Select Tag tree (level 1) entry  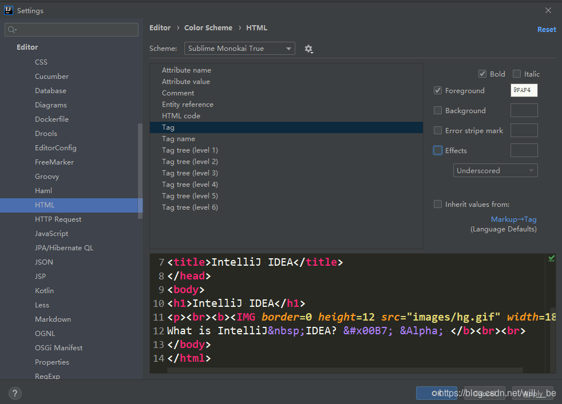point(286,150)
